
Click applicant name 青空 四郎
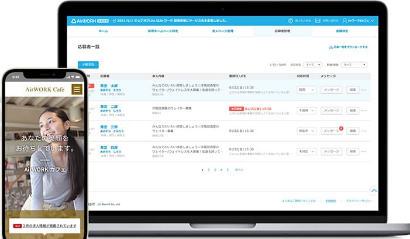(x=109, y=148)
